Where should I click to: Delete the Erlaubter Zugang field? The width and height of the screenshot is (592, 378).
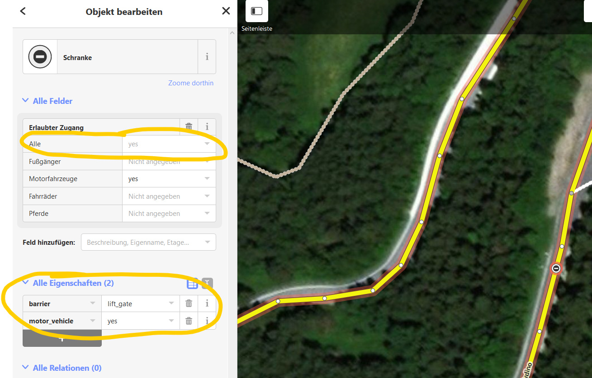pyautogui.click(x=189, y=127)
